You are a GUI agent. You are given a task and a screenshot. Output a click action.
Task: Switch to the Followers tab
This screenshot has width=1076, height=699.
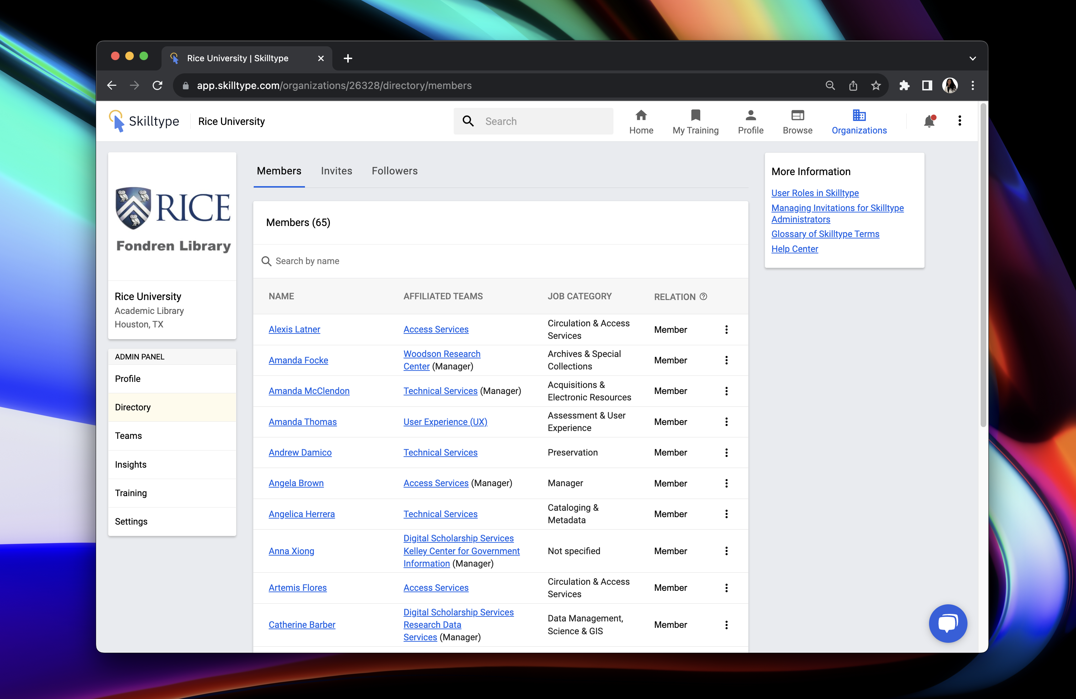pos(394,171)
